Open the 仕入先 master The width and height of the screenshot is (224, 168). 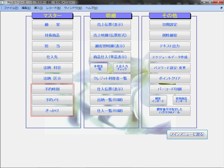pyautogui.click(x=52, y=57)
